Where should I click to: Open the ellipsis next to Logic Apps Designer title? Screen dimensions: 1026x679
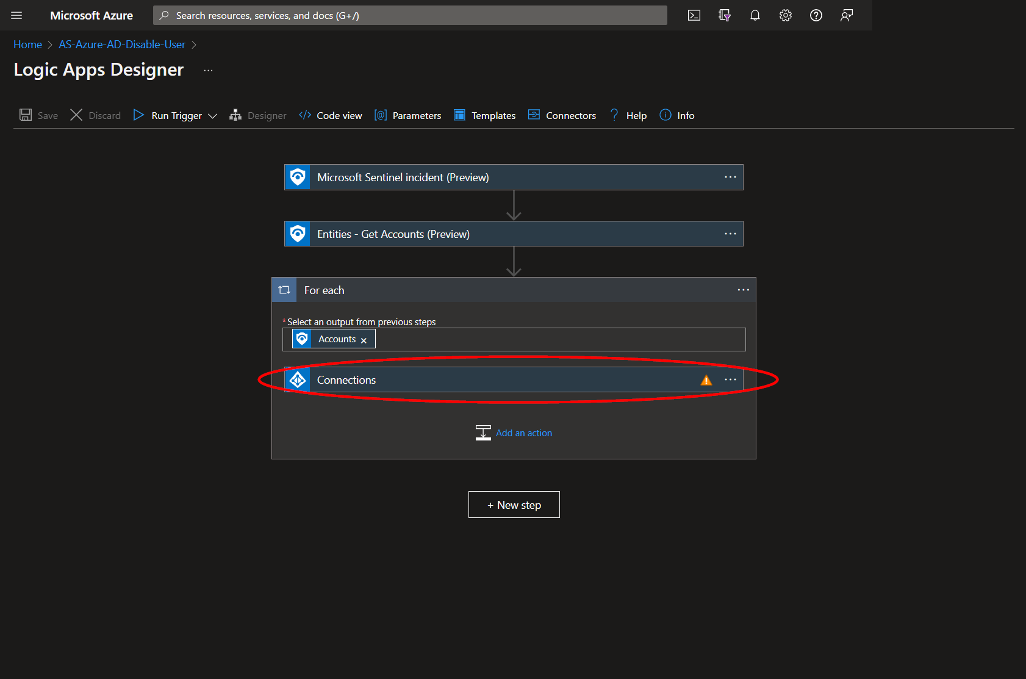pos(209,70)
